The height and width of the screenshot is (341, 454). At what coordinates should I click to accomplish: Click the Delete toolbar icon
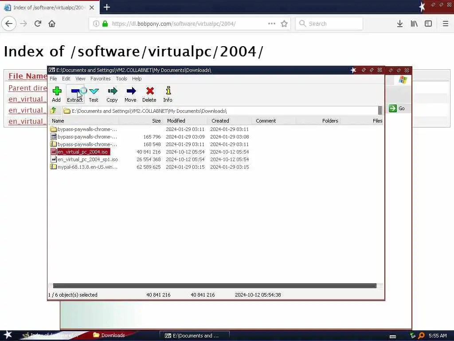tap(149, 94)
